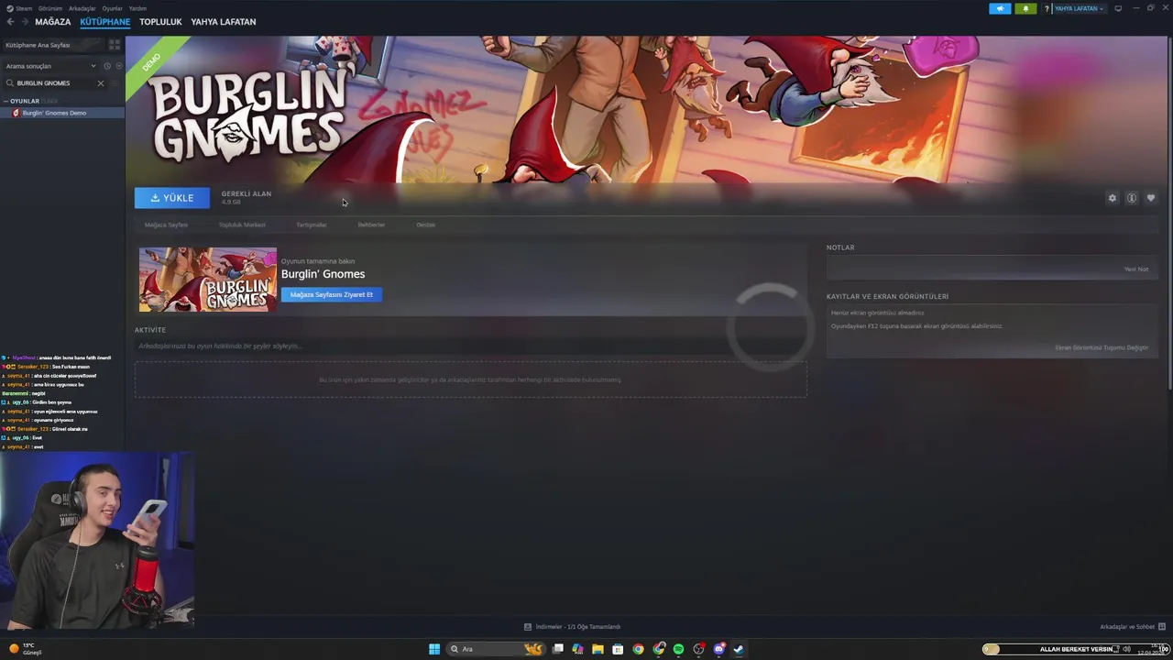The height and width of the screenshot is (660, 1173).
Task: Show game info icon
Action: point(1132,198)
